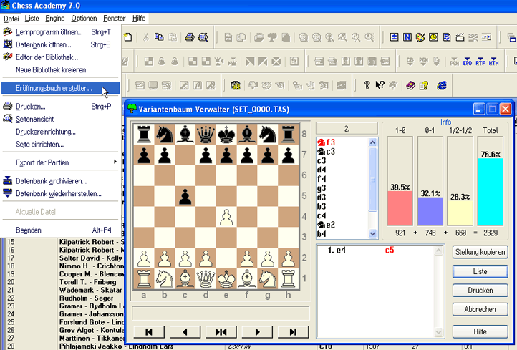Activate the context help pointer icon
Screen dimensions: 517x350
click(x=380, y=85)
